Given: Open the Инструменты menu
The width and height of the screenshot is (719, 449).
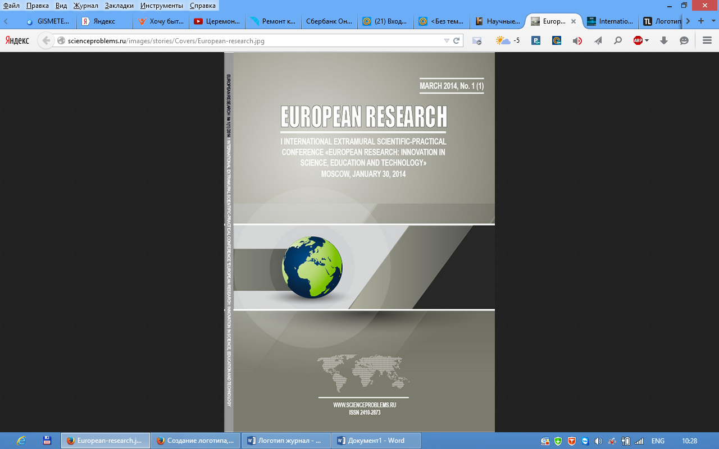Looking at the screenshot, I should [x=162, y=5].
